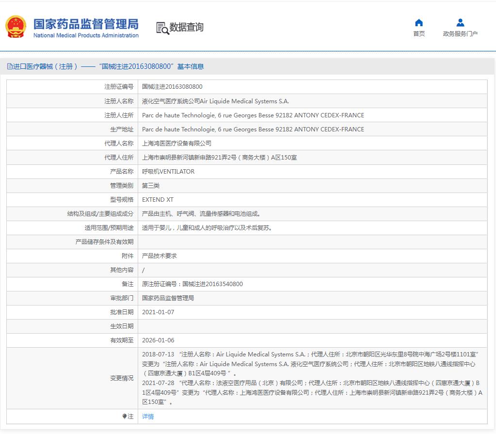Click the 有效期至 2026-01-06 cell

pos(156,340)
